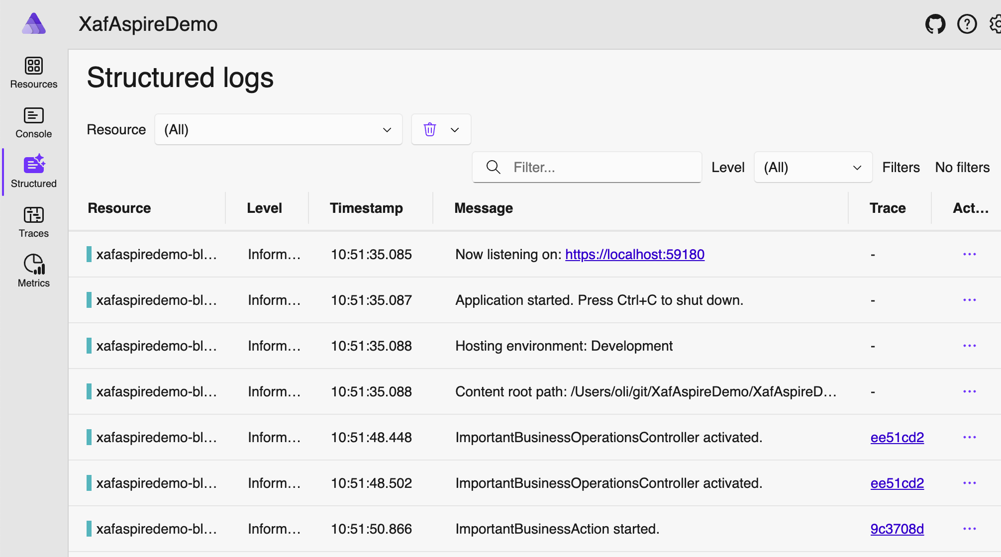Select the Hosting environment: Development log row
This screenshot has height=557, width=1001.
click(x=564, y=346)
